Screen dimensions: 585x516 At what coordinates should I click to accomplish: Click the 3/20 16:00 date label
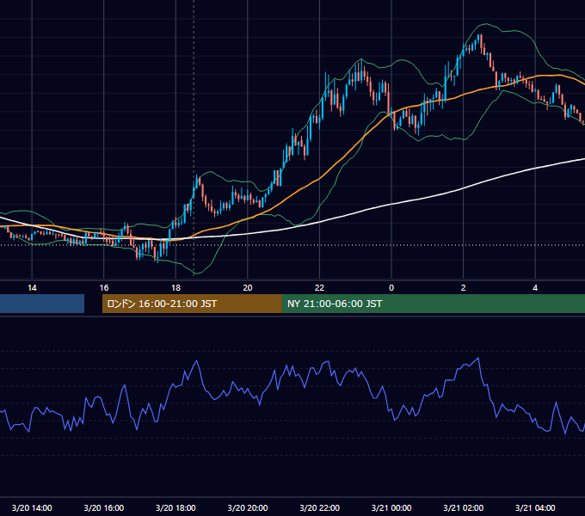point(104,507)
